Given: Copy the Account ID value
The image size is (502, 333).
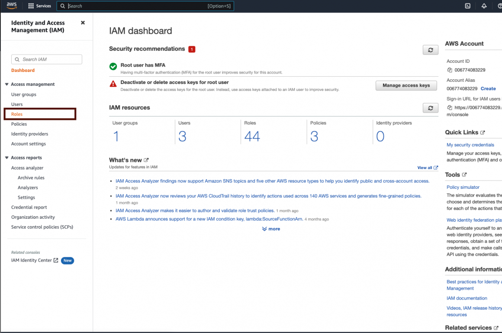Looking at the screenshot, I should pos(450,70).
